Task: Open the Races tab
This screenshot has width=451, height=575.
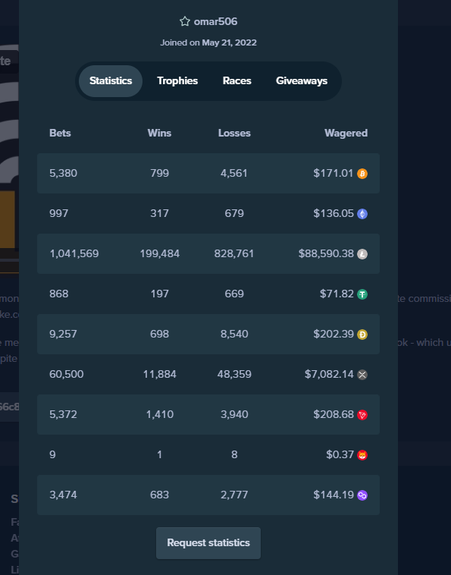Action: (x=237, y=81)
